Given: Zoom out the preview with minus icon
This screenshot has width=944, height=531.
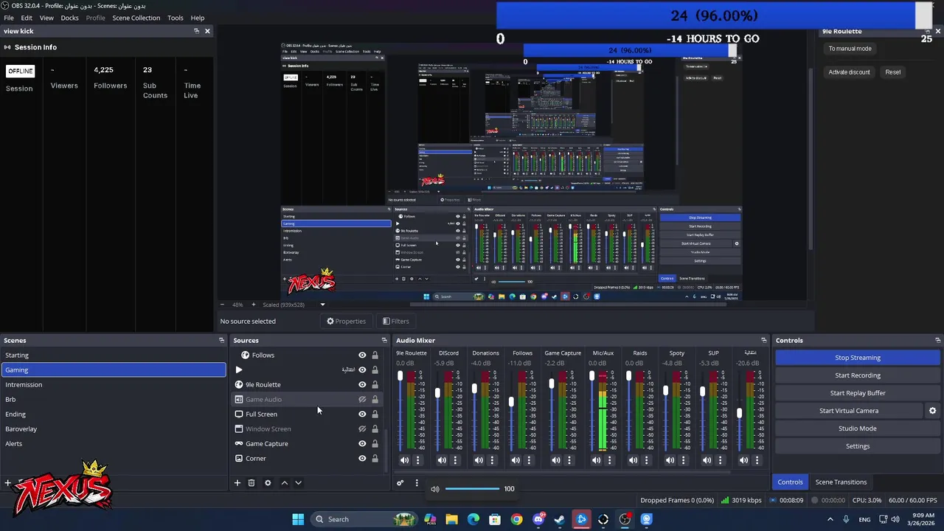Looking at the screenshot, I should (x=223, y=305).
